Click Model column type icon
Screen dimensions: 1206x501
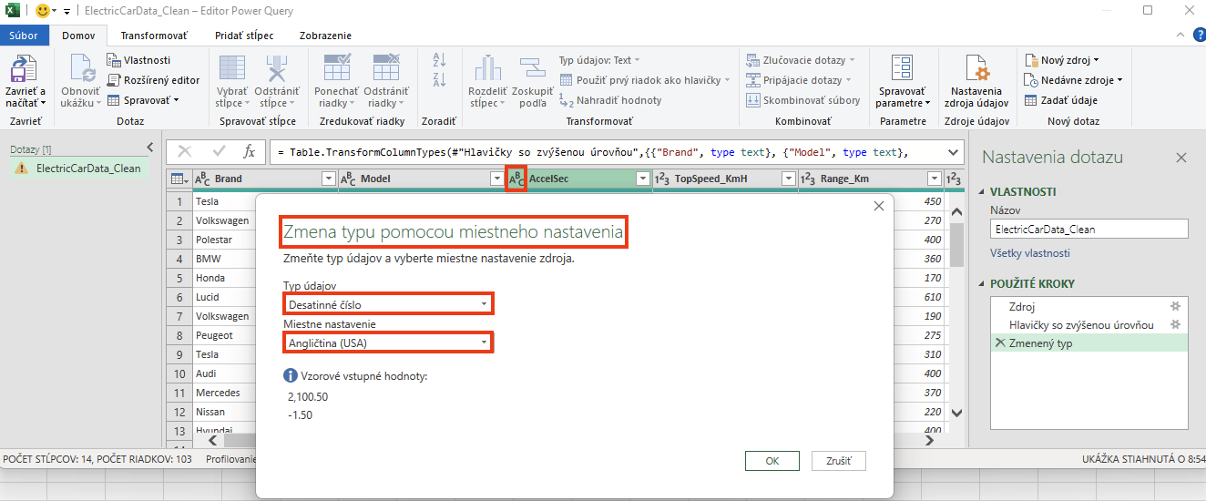tap(349, 179)
